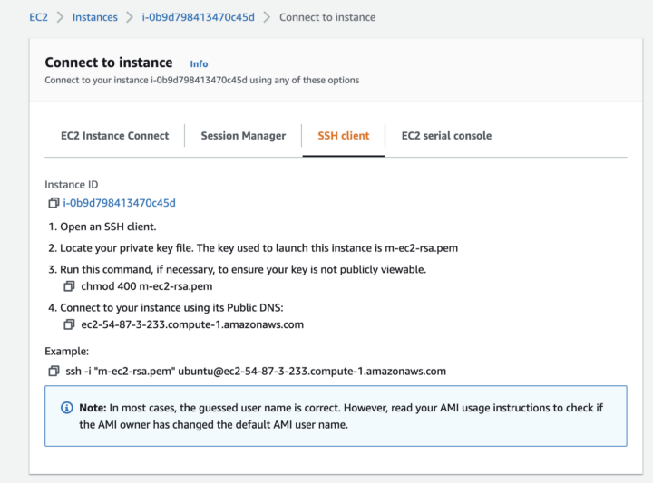Image resolution: width=653 pixels, height=483 pixels.
Task: Open the Instances breadcrumb link
Action: (94, 17)
